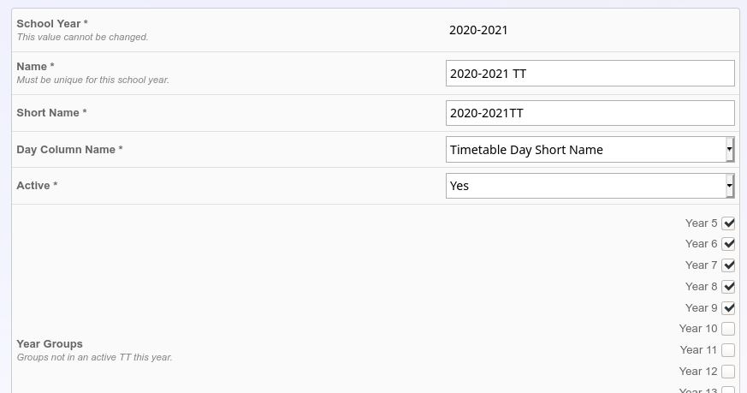Check the Year 10 checkbox
This screenshot has width=747, height=393.
click(x=728, y=329)
